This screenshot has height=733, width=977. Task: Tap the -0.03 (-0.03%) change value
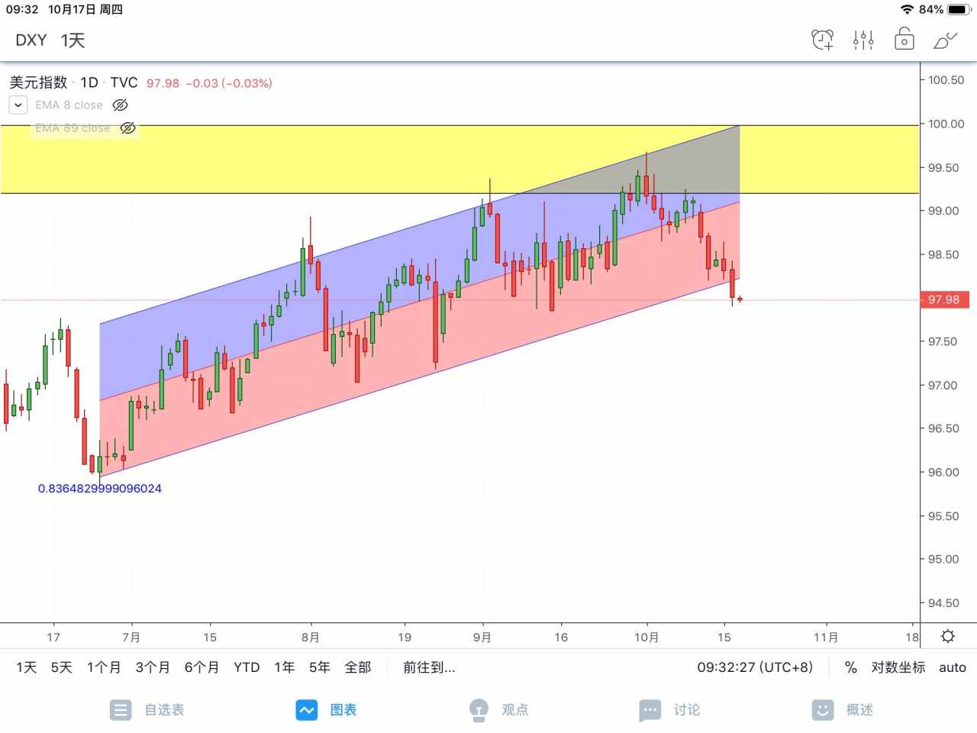[x=229, y=83]
